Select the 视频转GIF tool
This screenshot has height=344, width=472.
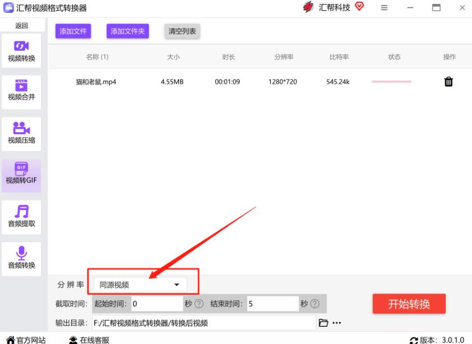[21, 174]
